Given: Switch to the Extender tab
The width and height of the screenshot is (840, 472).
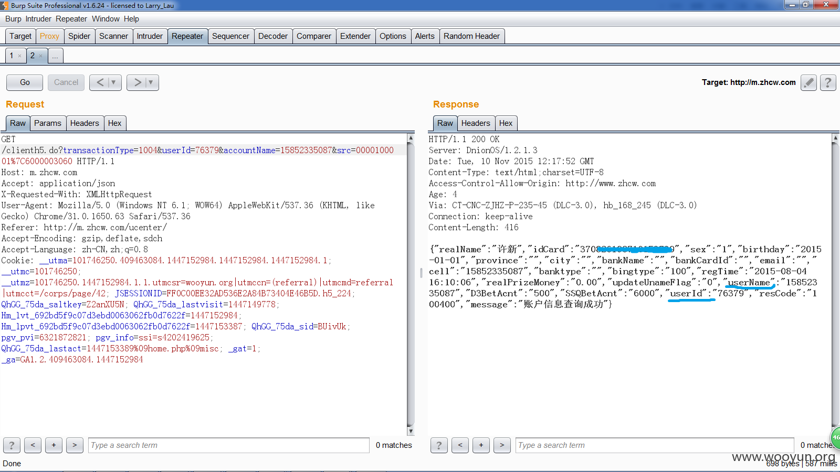Looking at the screenshot, I should coord(355,36).
